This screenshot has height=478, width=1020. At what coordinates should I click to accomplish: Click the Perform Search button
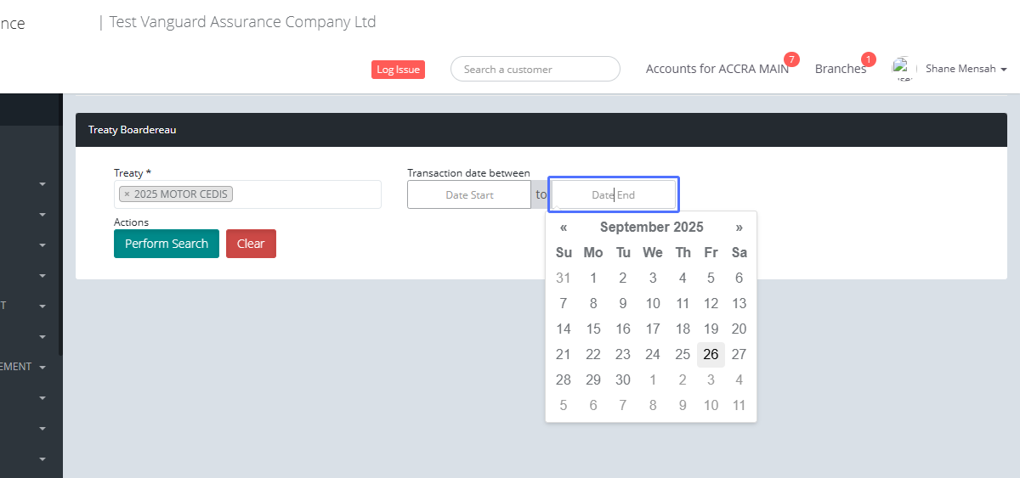click(x=167, y=244)
